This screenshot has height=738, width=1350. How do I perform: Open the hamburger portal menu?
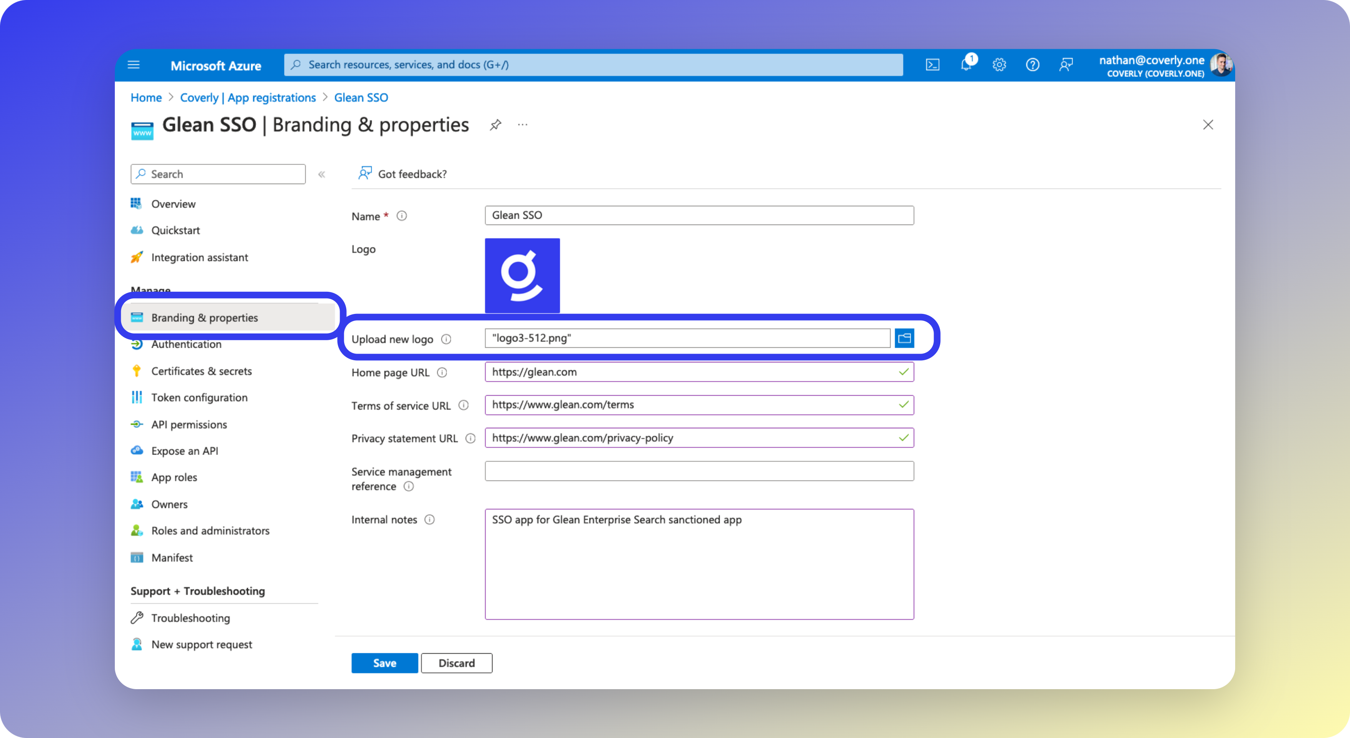(134, 65)
